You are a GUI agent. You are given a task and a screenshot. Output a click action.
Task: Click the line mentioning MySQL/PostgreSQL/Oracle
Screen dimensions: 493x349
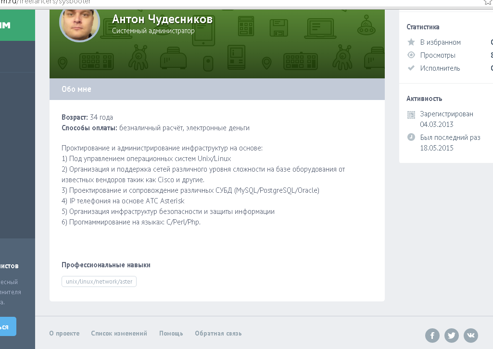tap(190, 190)
